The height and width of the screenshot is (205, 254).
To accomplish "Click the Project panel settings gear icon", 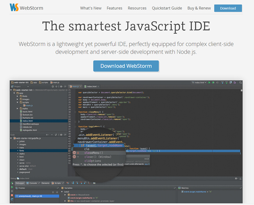I will [61, 86].
